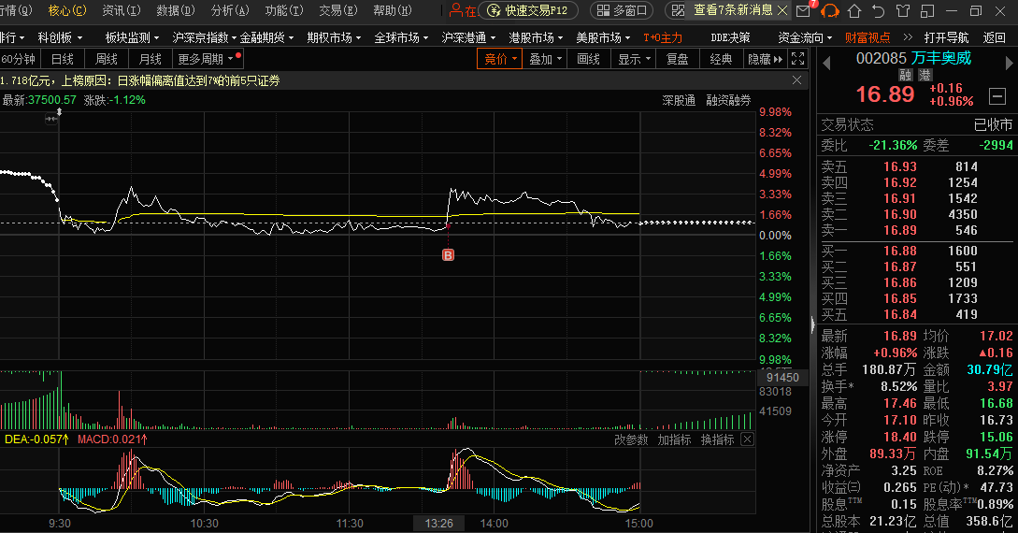Viewport: 1018px width, 533px height.
Task: Open the 显示 display dropdown
Action: (634, 59)
